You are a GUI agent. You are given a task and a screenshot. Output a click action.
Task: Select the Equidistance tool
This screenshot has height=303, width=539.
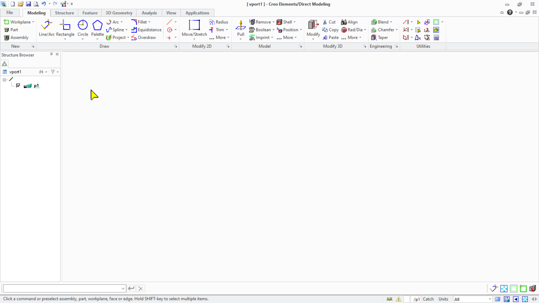[146, 30]
